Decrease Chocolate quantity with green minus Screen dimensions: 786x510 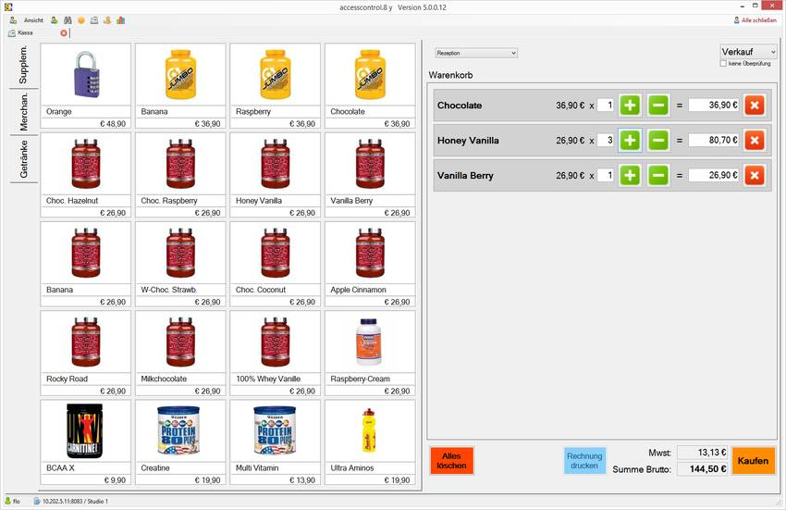tap(658, 106)
